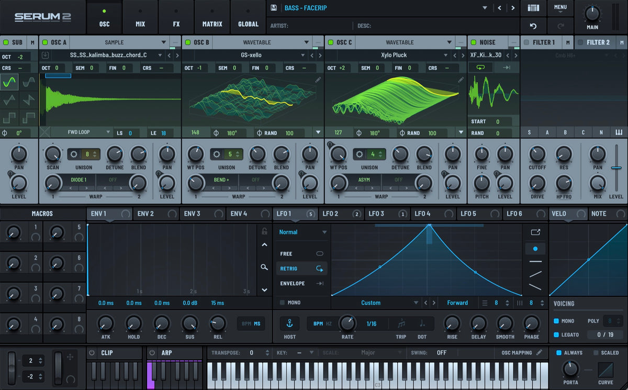Image resolution: width=628 pixels, height=390 pixels.
Task: Select LFO ENVELOPE trigger mode
Action: 302,283
